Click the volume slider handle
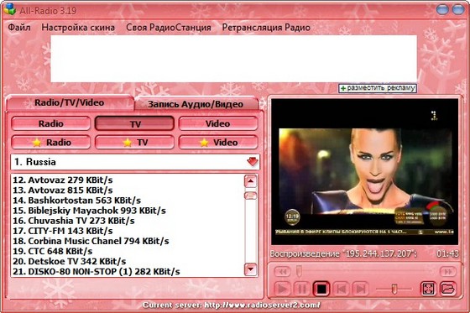 point(394,289)
